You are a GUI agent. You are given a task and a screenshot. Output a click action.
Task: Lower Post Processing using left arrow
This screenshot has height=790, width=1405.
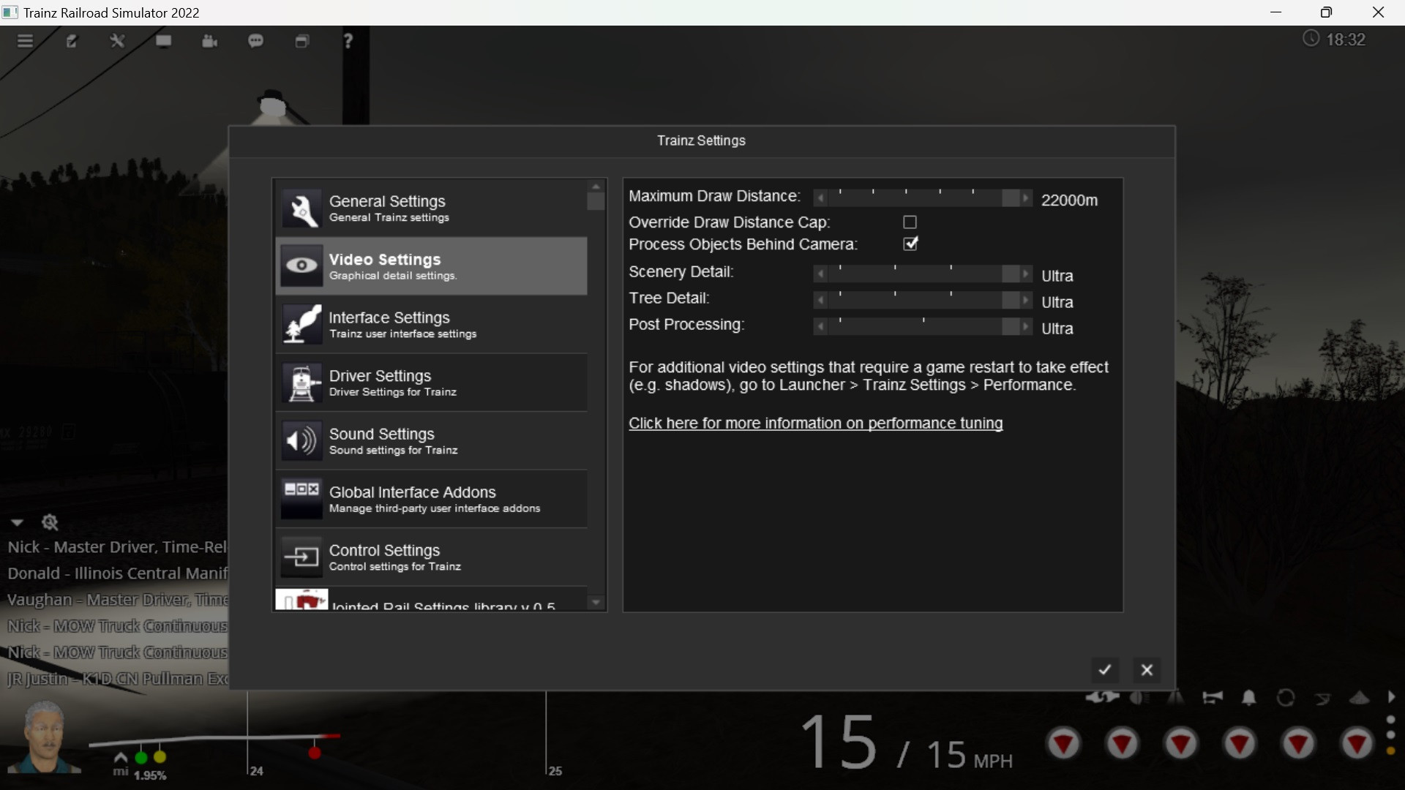tap(820, 326)
